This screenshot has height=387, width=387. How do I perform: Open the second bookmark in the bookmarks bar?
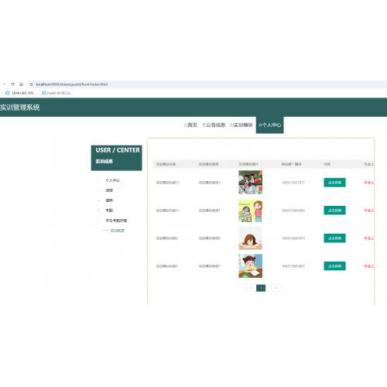[57, 93]
